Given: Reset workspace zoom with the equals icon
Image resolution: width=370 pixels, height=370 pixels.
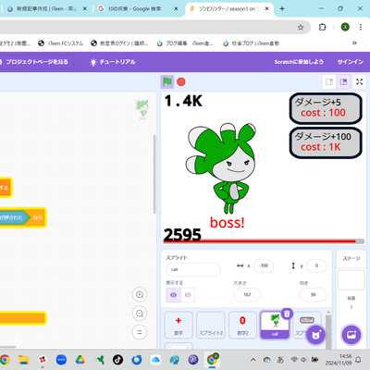Looking at the screenshot, I should [x=140, y=332].
